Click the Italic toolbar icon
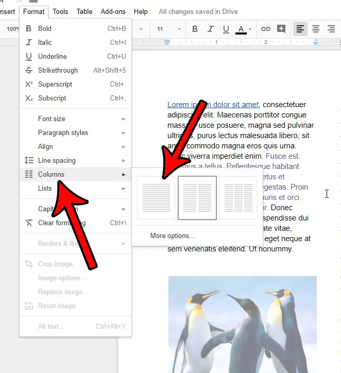Image resolution: width=341 pixels, height=373 pixels. 210,29
